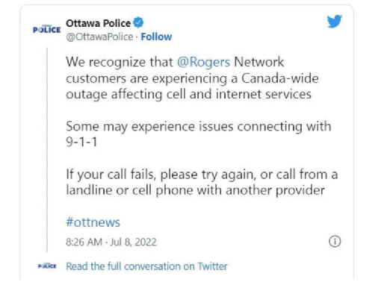Click the #ottnews hashtag
387x288 pixels.
[x=93, y=222]
